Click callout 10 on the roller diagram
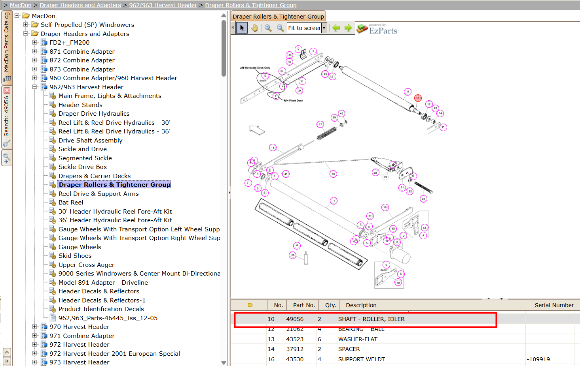Screen dimensions: 580x366 click(x=417, y=98)
